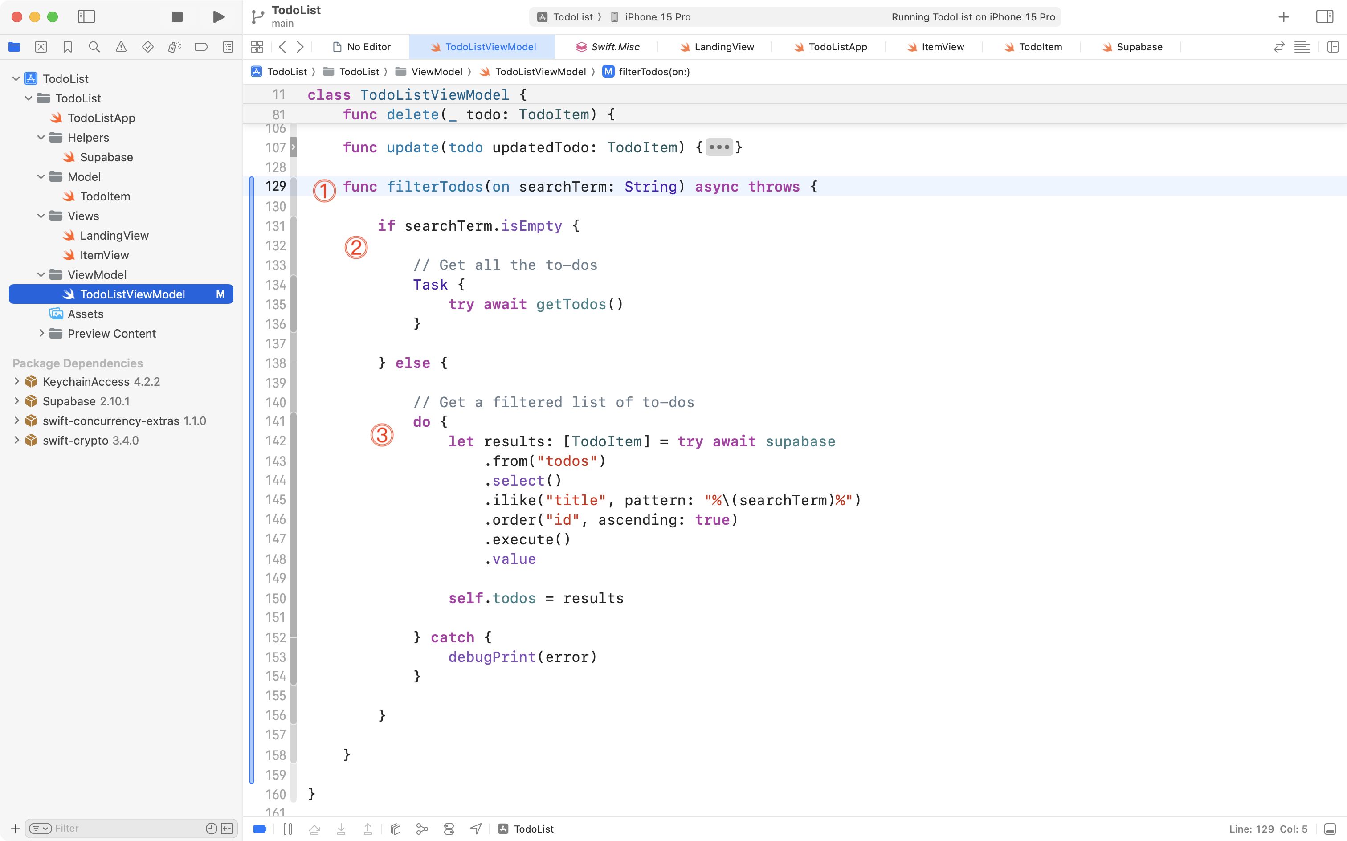Run the app with the play button

(218, 16)
